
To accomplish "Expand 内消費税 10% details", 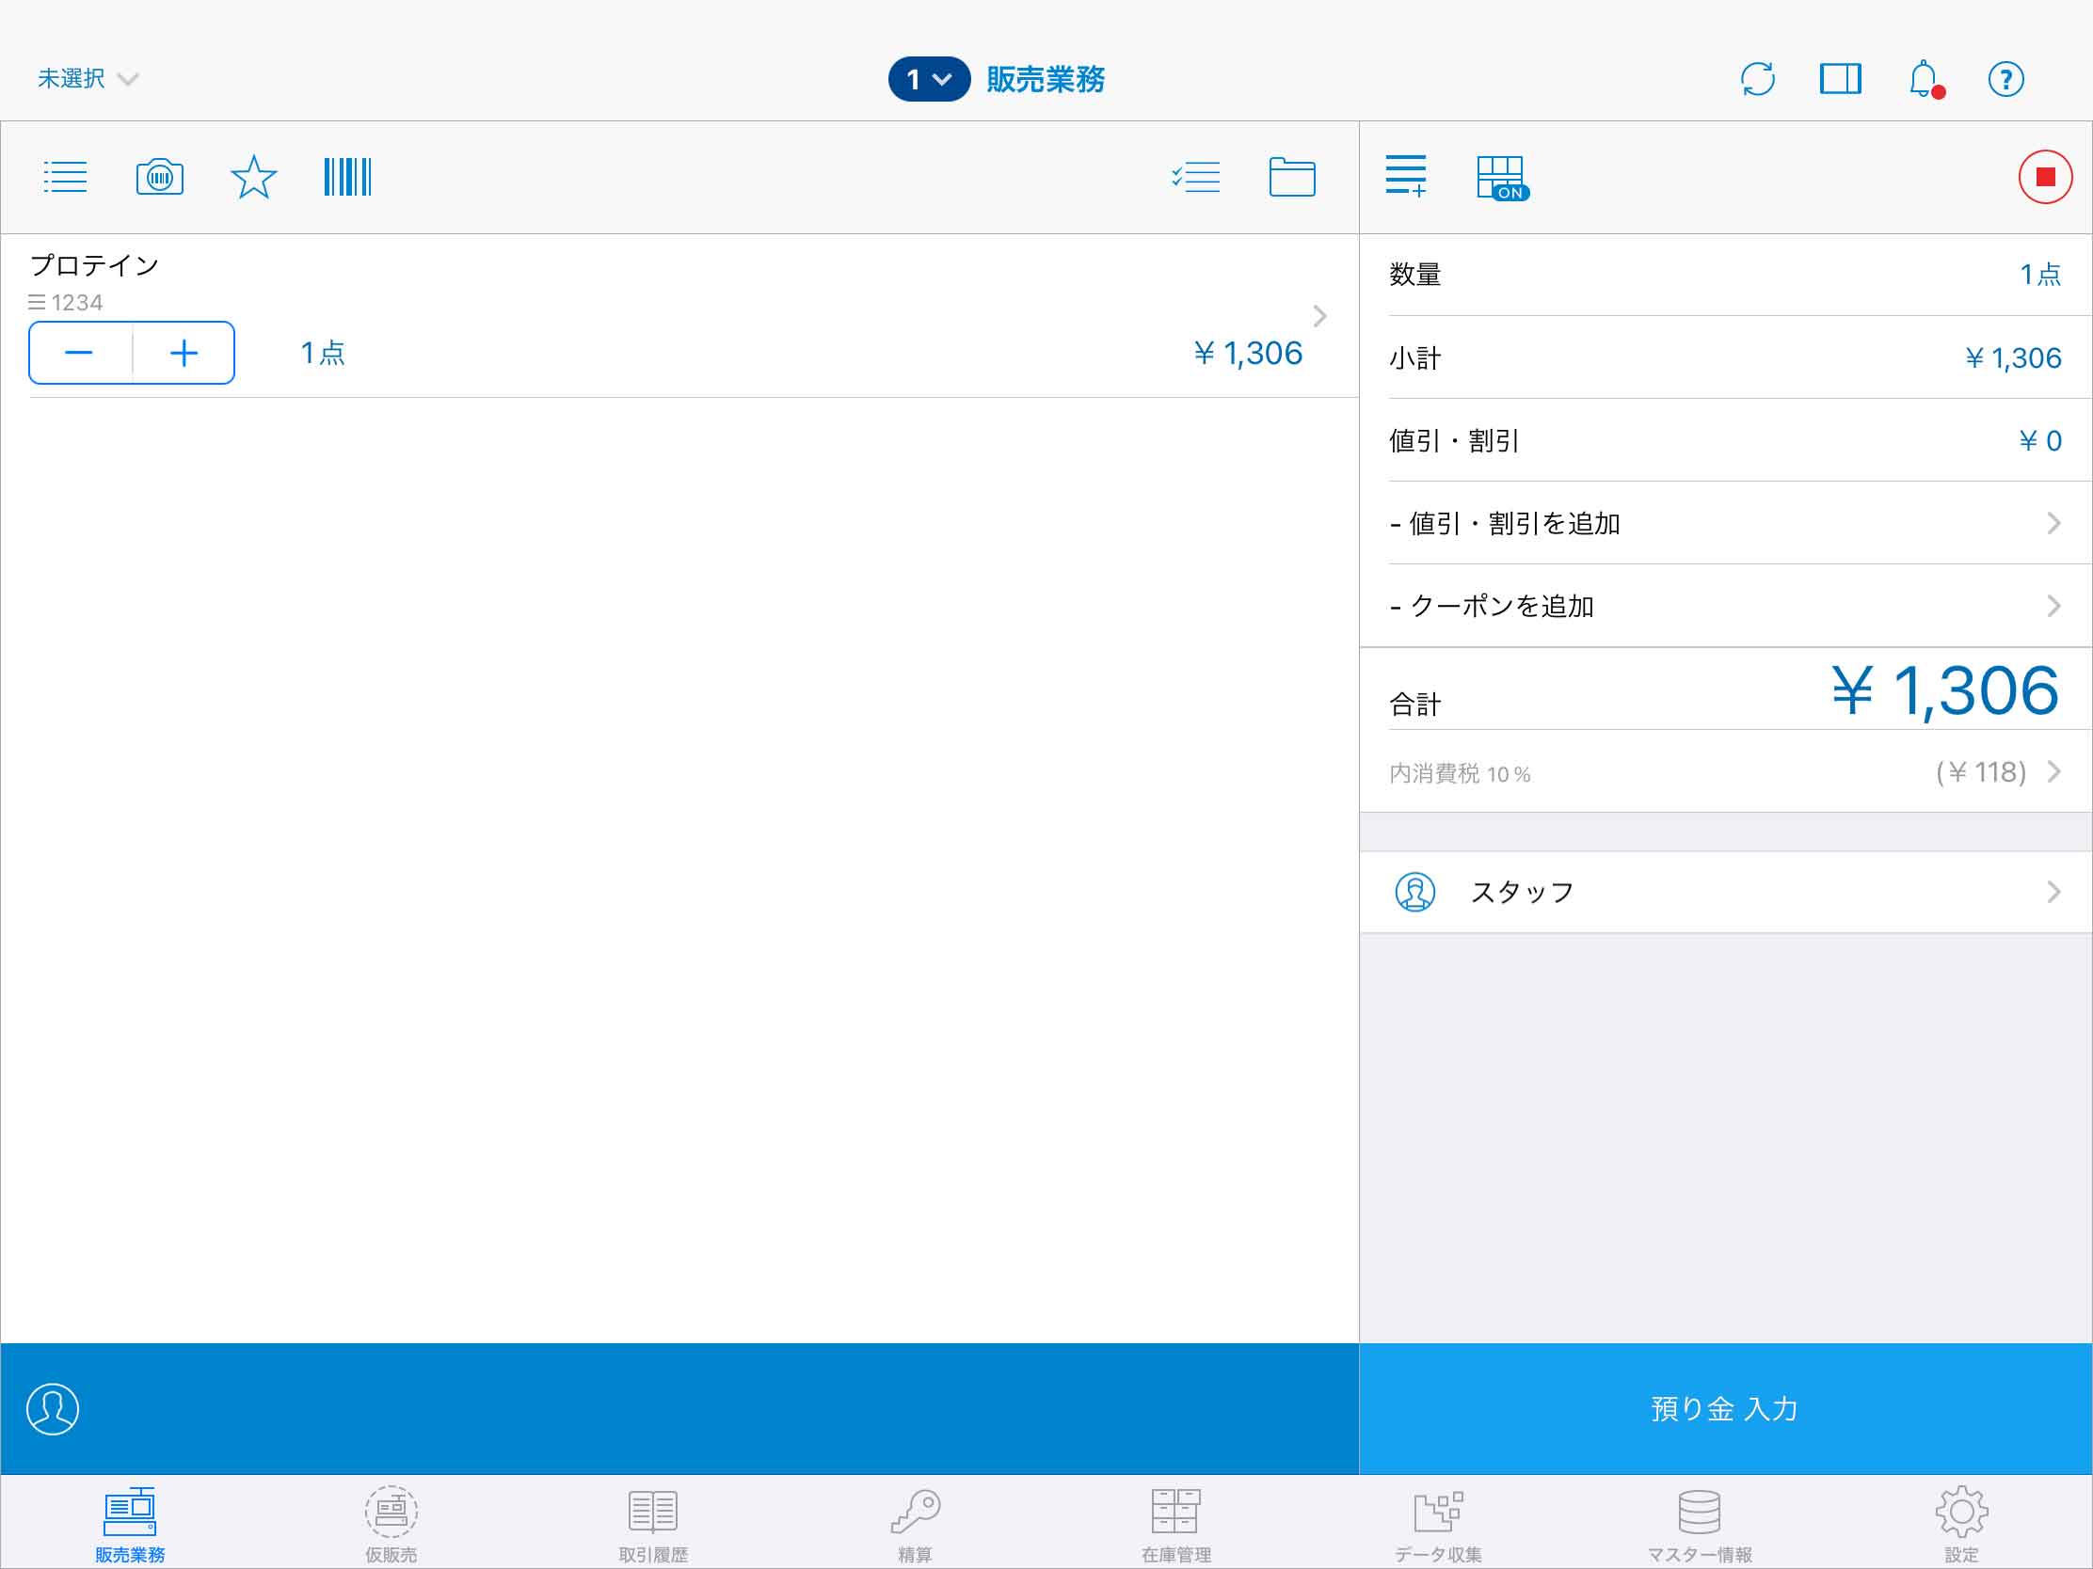I will point(1724,772).
